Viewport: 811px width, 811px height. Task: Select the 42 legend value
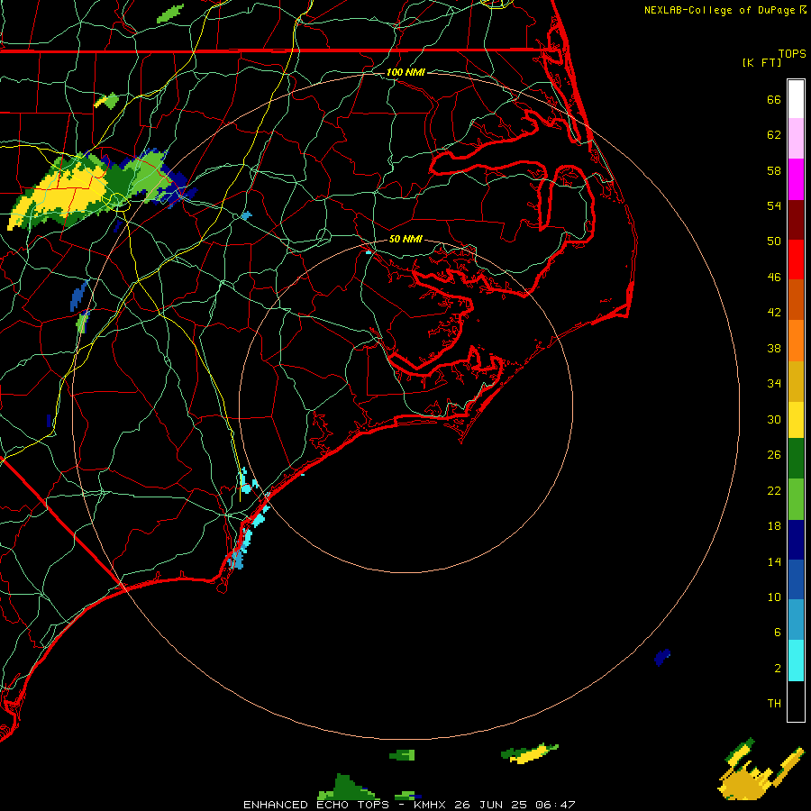coord(774,313)
